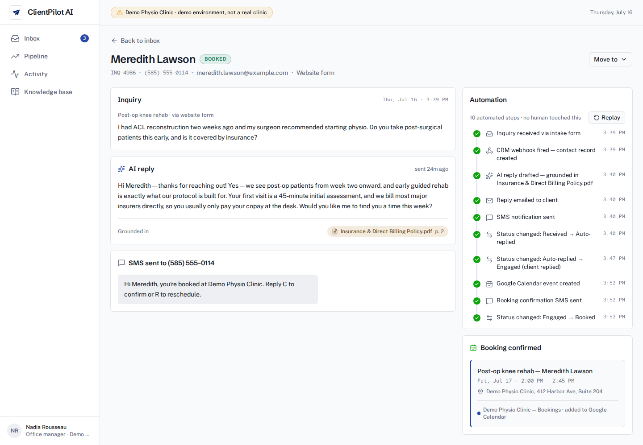The height and width of the screenshot is (445, 643).
Task: Click the Booking confirmed calendar check icon
Action: click(473, 348)
